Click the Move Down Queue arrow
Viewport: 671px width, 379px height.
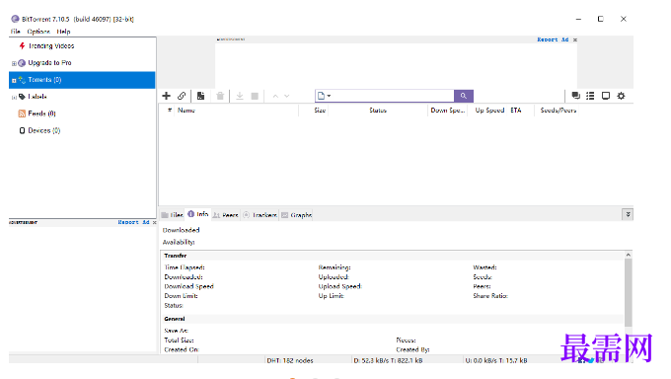[x=287, y=97]
